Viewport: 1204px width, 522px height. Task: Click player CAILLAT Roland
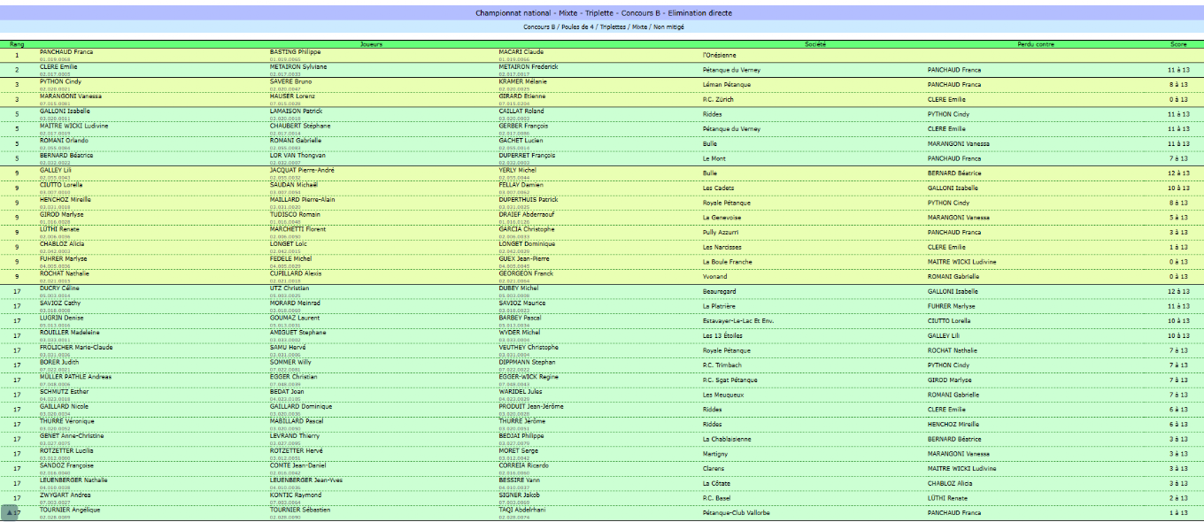click(x=521, y=111)
